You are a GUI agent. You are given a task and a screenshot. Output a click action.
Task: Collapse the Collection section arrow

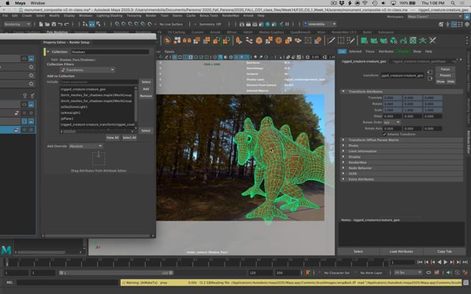[48, 51]
